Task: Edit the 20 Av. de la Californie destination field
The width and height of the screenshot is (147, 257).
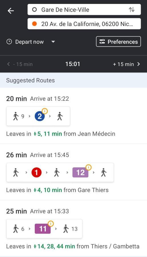Action: coord(84,24)
